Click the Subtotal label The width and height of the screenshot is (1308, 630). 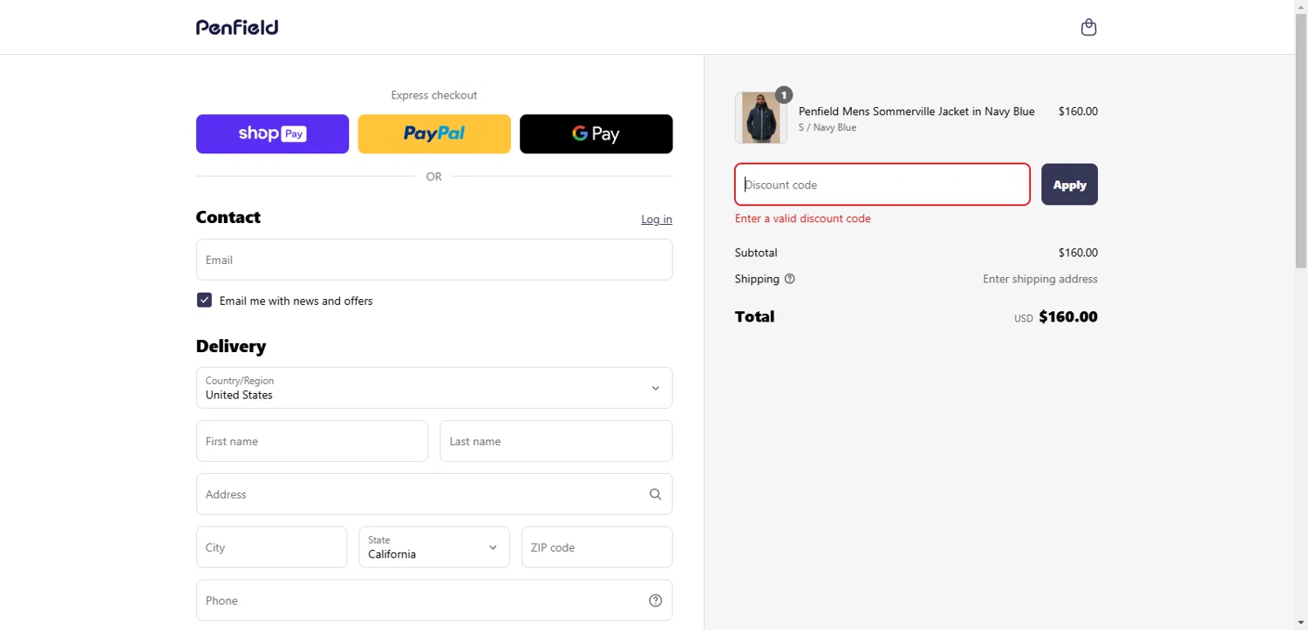click(756, 253)
